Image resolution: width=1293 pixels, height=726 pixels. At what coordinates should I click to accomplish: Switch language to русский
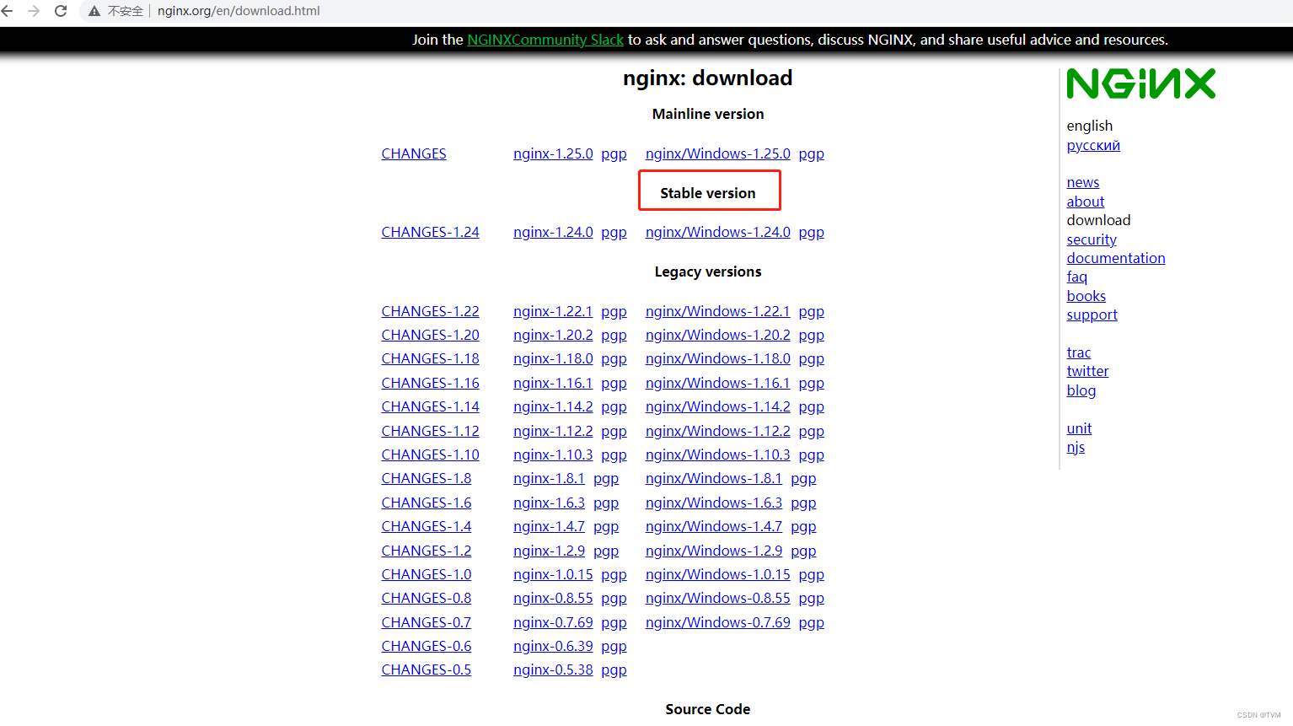[1093, 145]
